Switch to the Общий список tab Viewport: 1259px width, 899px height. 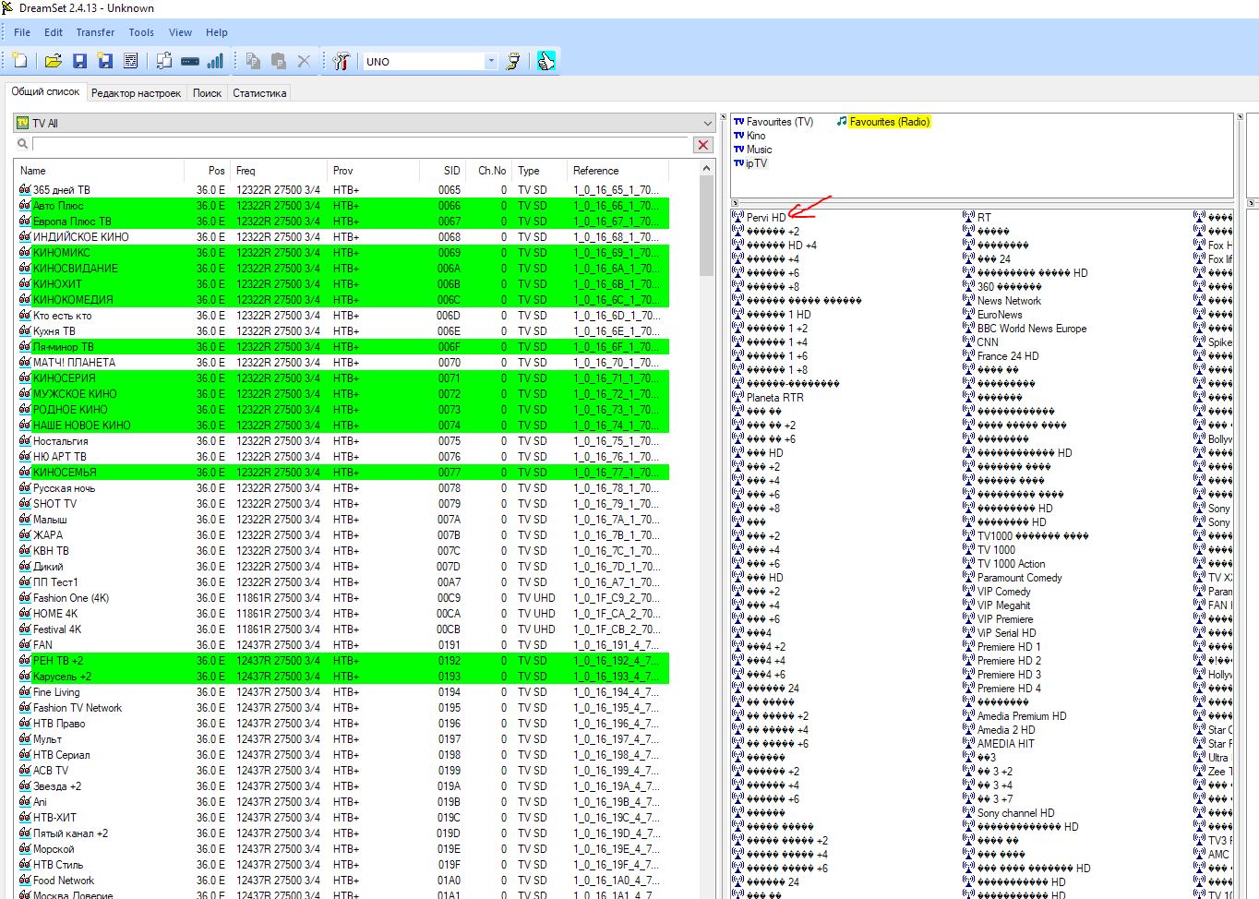point(45,91)
